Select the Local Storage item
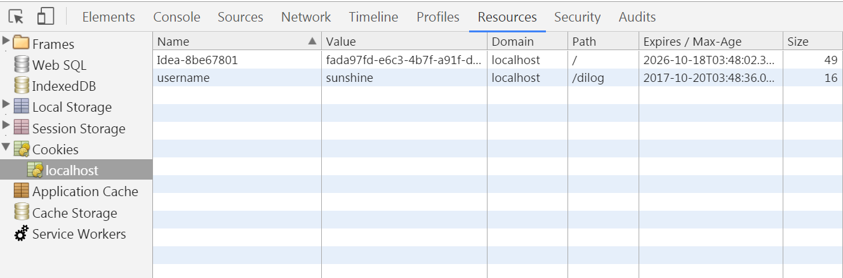This screenshot has height=278, width=843. [x=72, y=107]
